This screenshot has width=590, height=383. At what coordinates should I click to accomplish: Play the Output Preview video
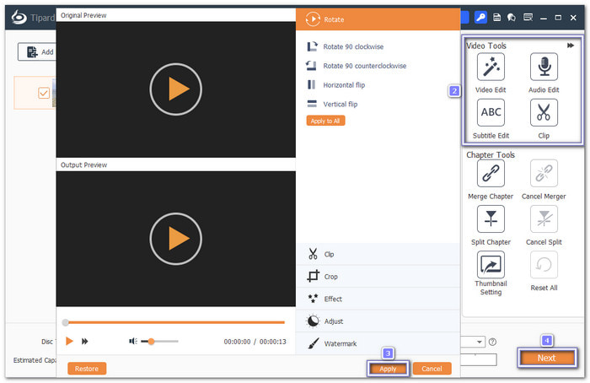(x=175, y=239)
